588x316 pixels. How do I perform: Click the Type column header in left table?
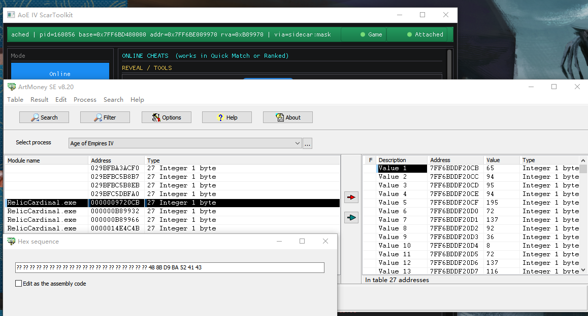[242, 160]
